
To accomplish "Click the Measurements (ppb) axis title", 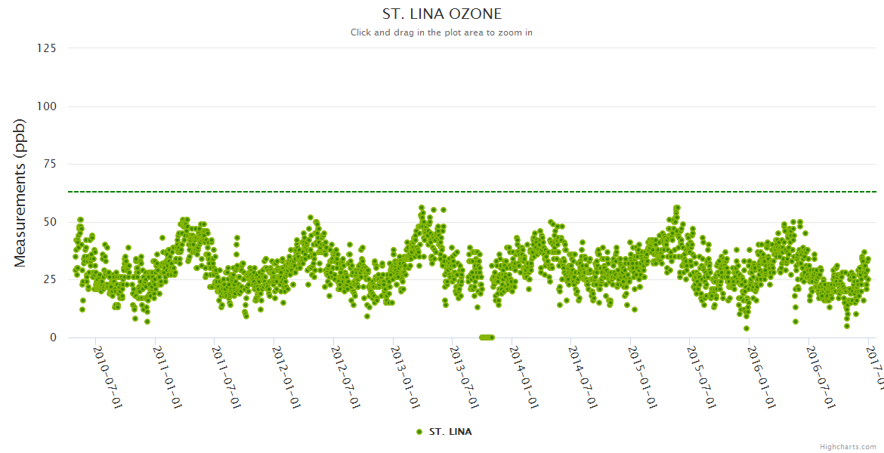I will 20,193.
